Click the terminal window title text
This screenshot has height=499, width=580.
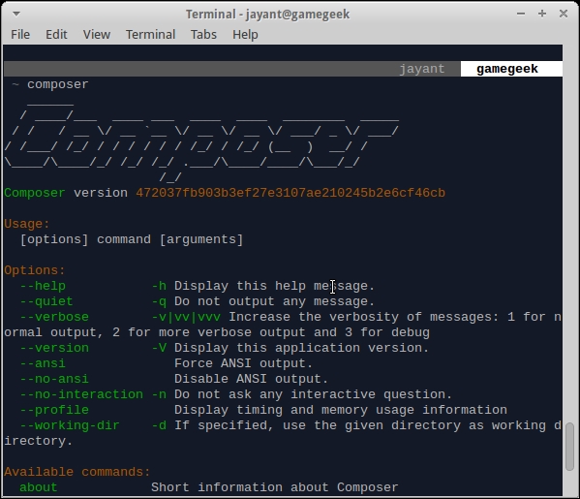point(267,15)
